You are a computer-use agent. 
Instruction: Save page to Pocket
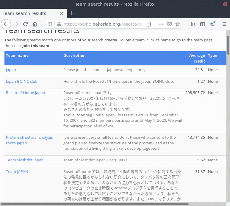tap(169, 24)
